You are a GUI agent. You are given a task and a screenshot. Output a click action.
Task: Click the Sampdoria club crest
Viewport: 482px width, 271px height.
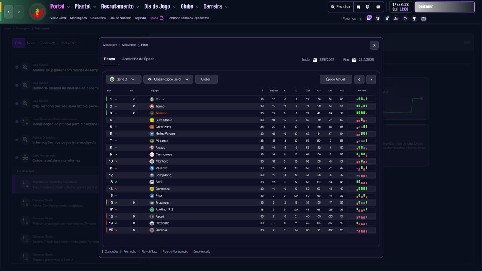[152, 175]
